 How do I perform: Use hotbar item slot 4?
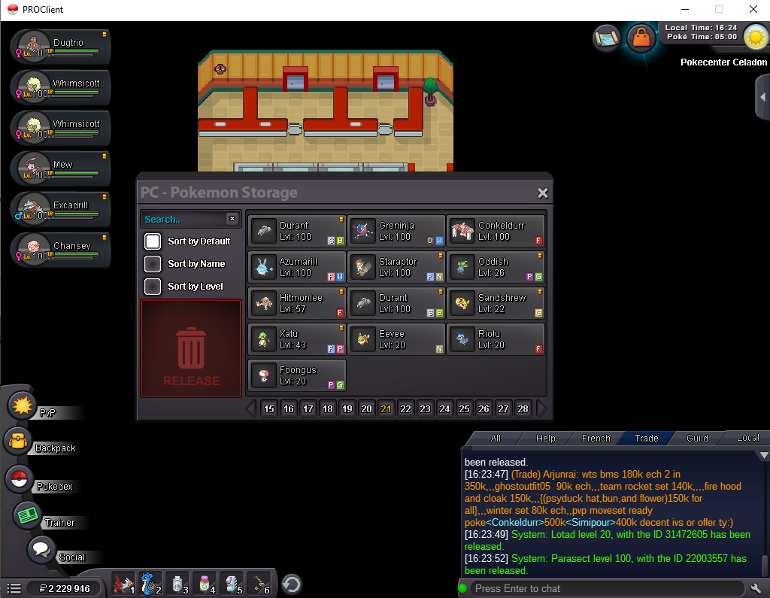pyautogui.click(x=205, y=584)
